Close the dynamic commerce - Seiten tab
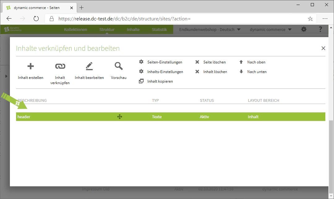The image size is (334, 199). coord(71,8)
